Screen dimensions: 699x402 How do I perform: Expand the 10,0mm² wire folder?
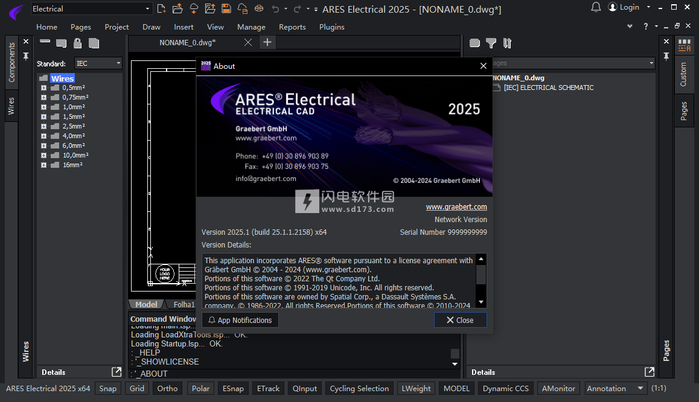click(x=43, y=156)
